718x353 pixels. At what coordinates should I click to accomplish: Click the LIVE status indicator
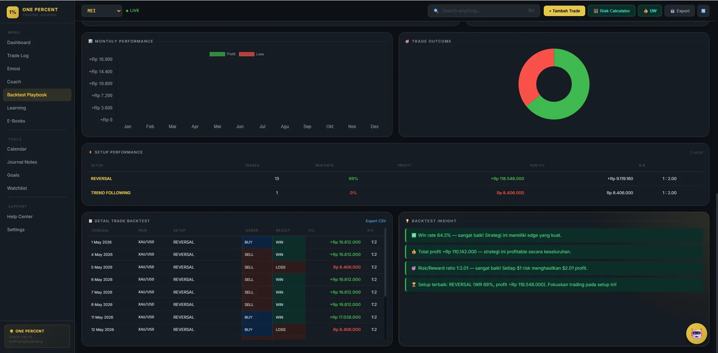coord(133,11)
